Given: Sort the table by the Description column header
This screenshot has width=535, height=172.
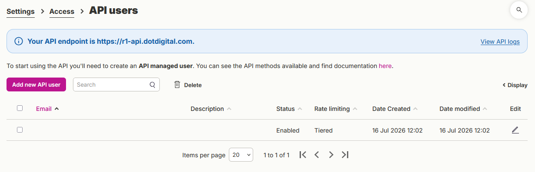Looking at the screenshot, I should pos(207,109).
